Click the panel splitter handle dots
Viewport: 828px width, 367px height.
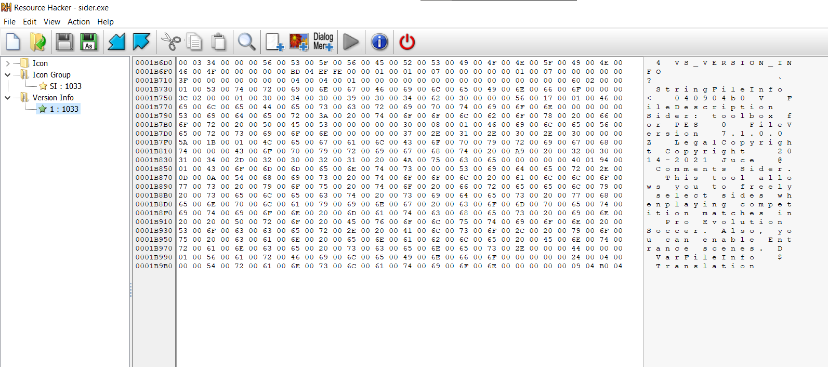coord(130,290)
